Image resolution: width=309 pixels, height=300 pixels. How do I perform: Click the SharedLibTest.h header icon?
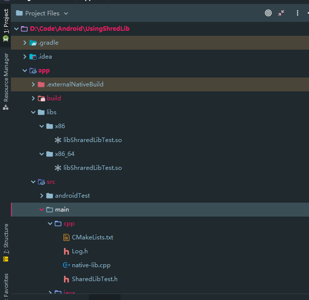click(x=66, y=279)
